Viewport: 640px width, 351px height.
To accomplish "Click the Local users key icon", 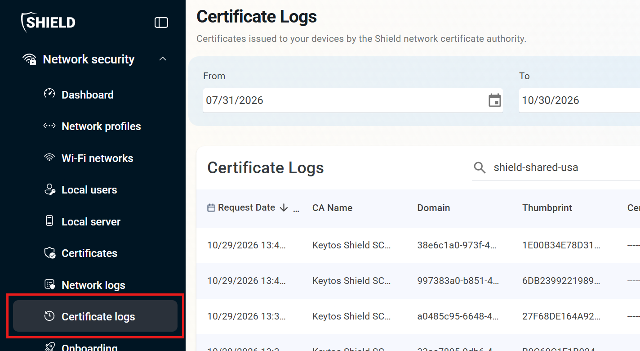I will click(x=49, y=189).
